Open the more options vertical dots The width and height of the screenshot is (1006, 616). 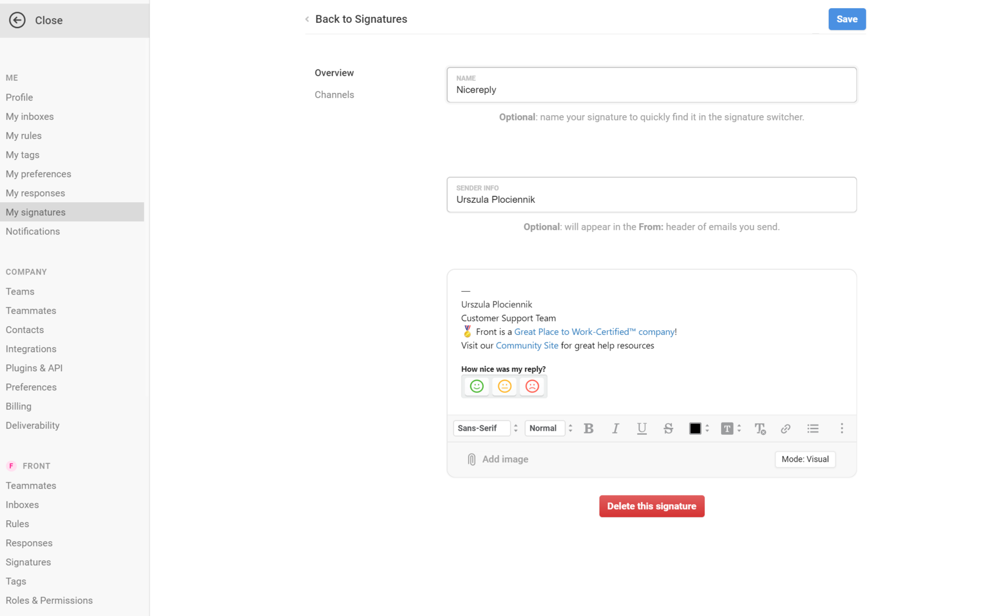842,428
